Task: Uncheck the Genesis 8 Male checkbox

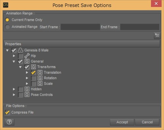Action: pos(14,50)
